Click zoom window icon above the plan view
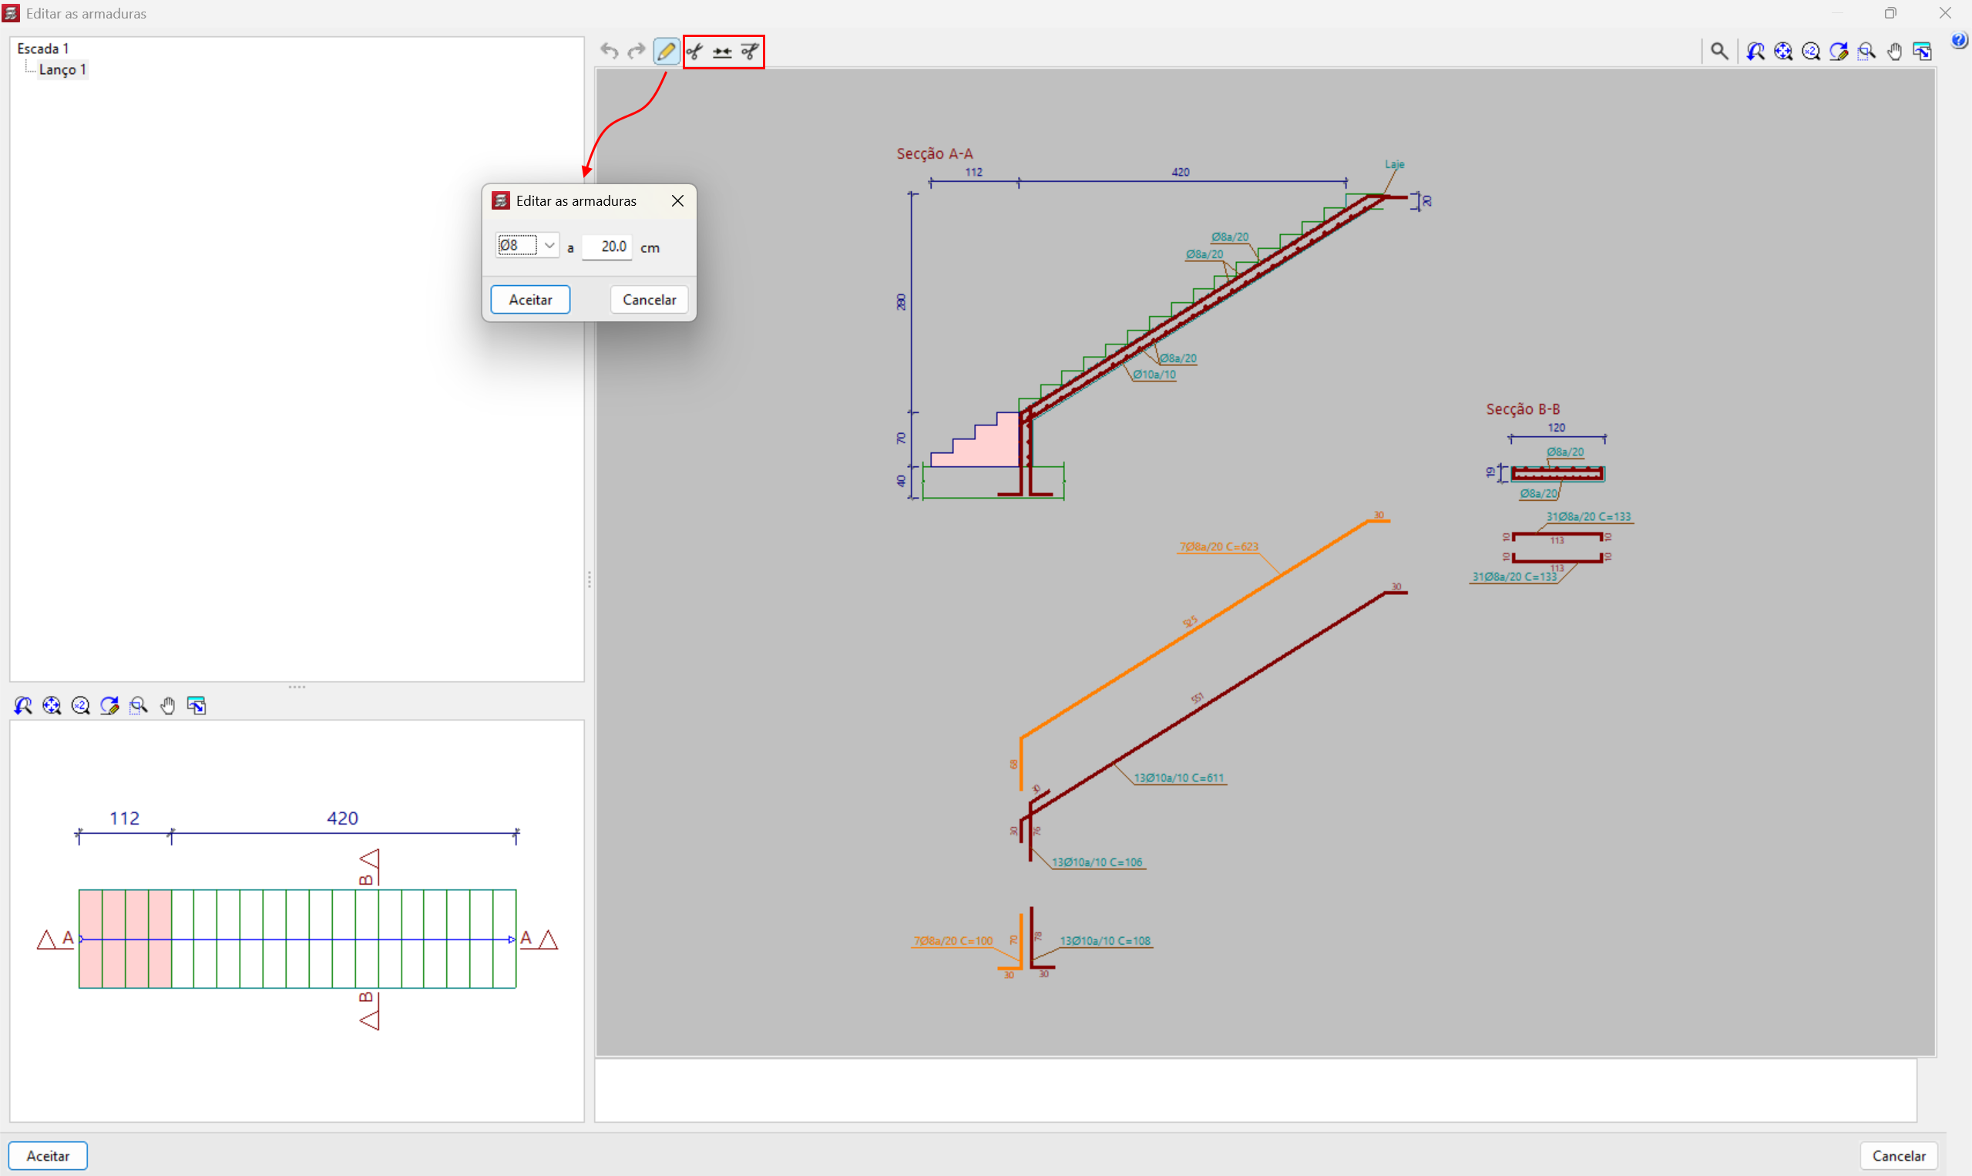Image resolution: width=1972 pixels, height=1176 pixels. [x=139, y=705]
